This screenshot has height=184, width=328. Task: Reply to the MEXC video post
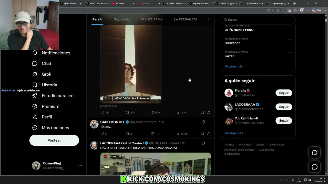[x=105, y=112]
